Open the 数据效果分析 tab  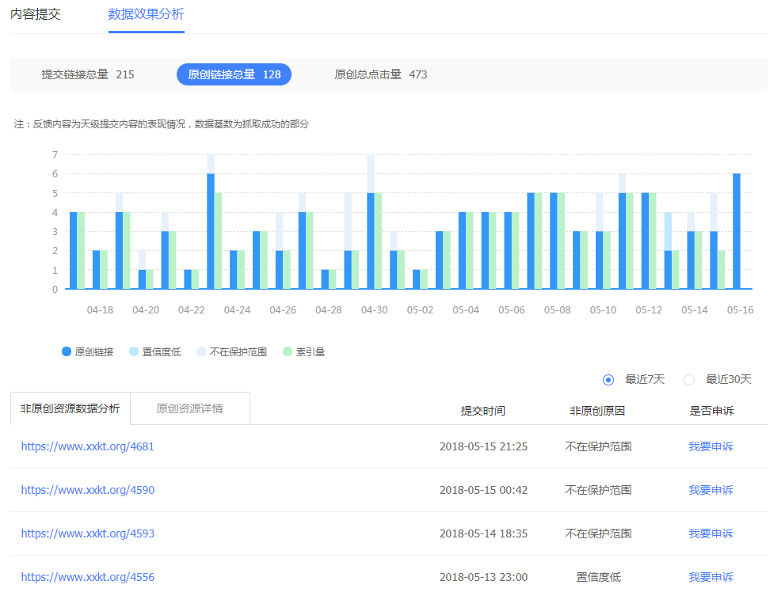(147, 14)
